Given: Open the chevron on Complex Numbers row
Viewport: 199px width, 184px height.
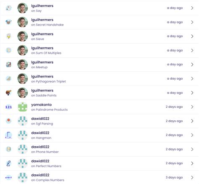Looking at the screenshot, I should [x=192, y=177].
